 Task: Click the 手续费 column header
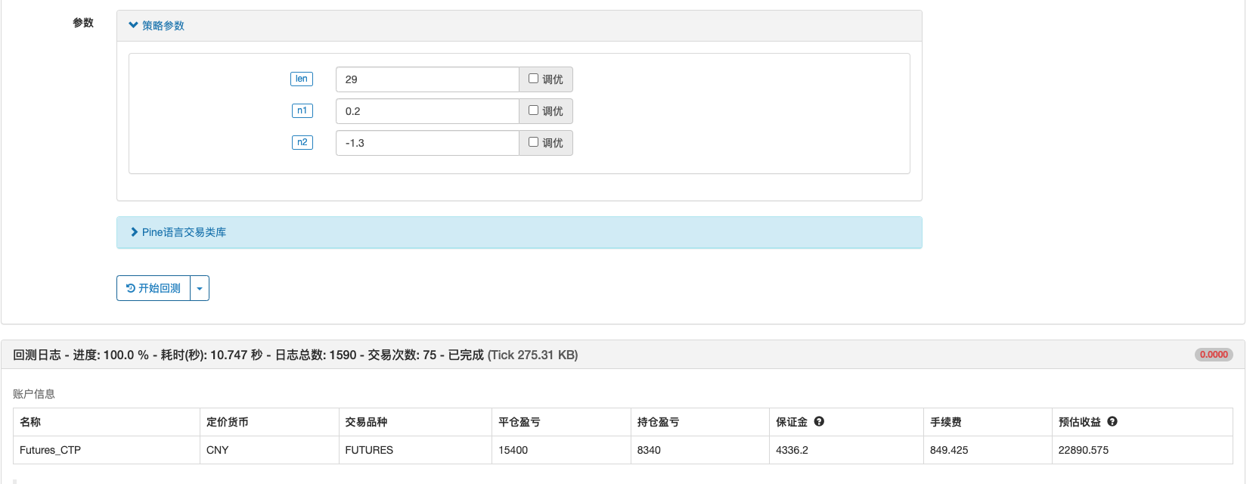point(945,422)
